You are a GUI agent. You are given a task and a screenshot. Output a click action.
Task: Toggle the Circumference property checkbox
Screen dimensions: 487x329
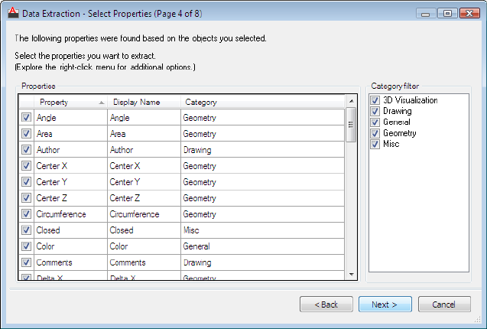pos(26,214)
